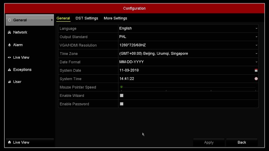The width and height of the screenshot is (269, 151).
Task: Switch to the DST Settings tab
Action: point(87,18)
